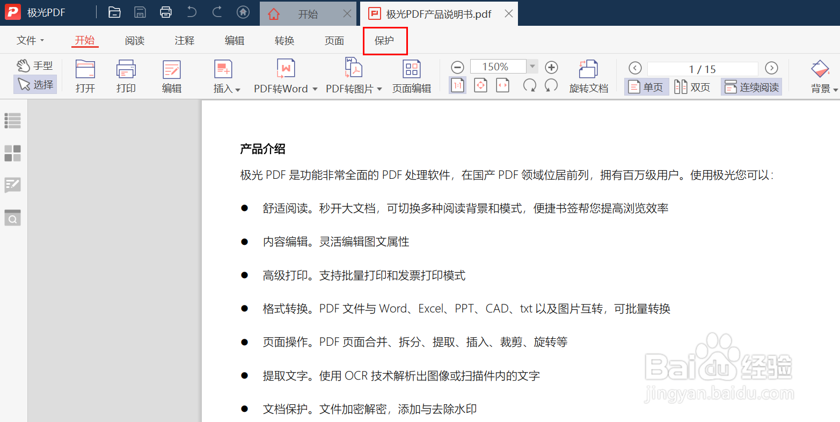Screen dimensions: 840x422
Task: Open the search sidebar panel
Action: click(x=13, y=218)
